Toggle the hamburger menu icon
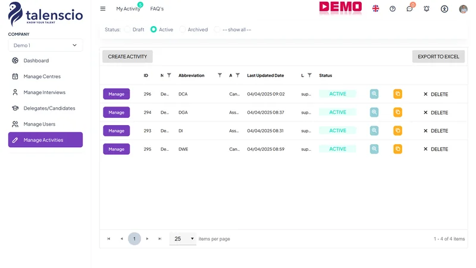Image resolution: width=476 pixels, height=268 pixels. (103, 8)
